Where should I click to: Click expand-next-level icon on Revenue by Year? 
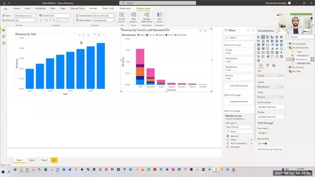[x=89, y=35]
